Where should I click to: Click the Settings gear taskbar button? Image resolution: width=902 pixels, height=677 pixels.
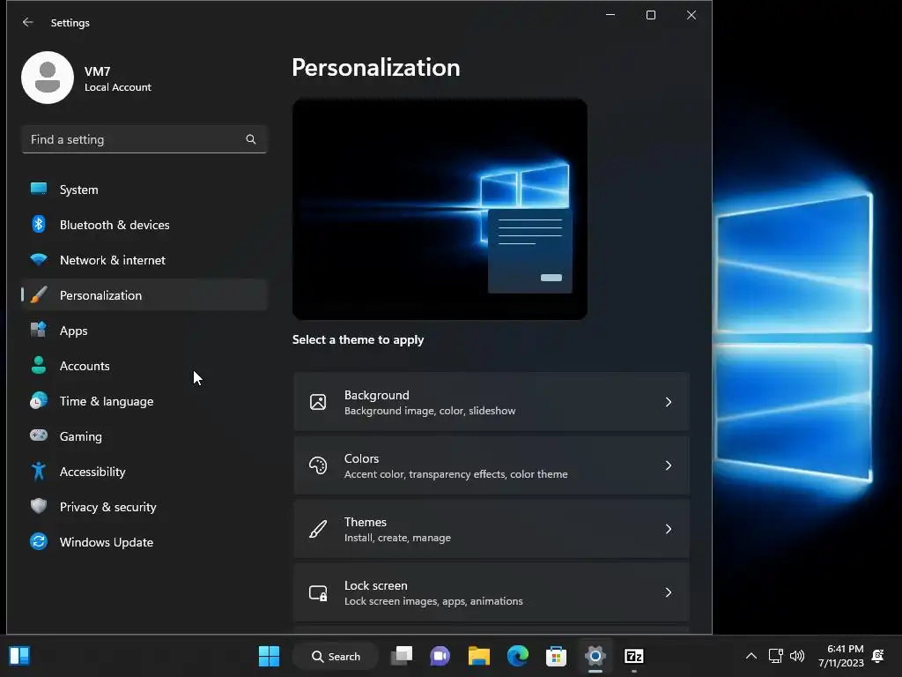595,656
